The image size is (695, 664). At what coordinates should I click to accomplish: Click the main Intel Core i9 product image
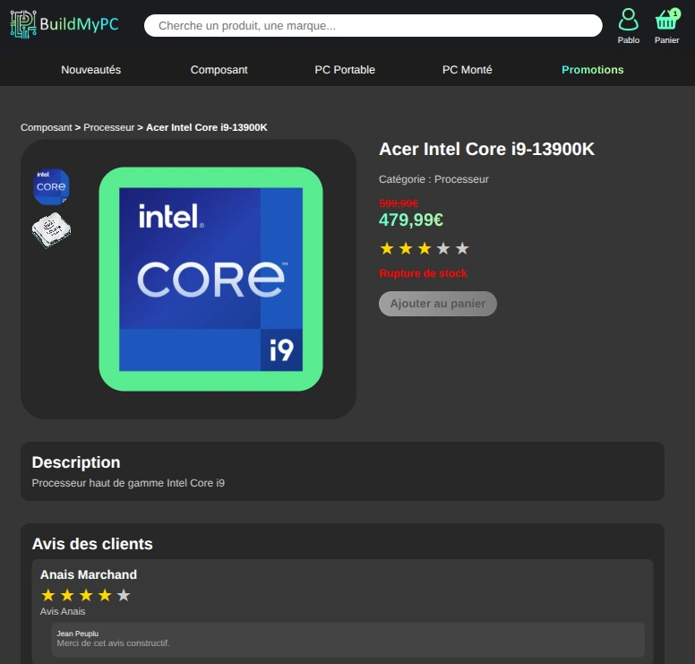211,279
